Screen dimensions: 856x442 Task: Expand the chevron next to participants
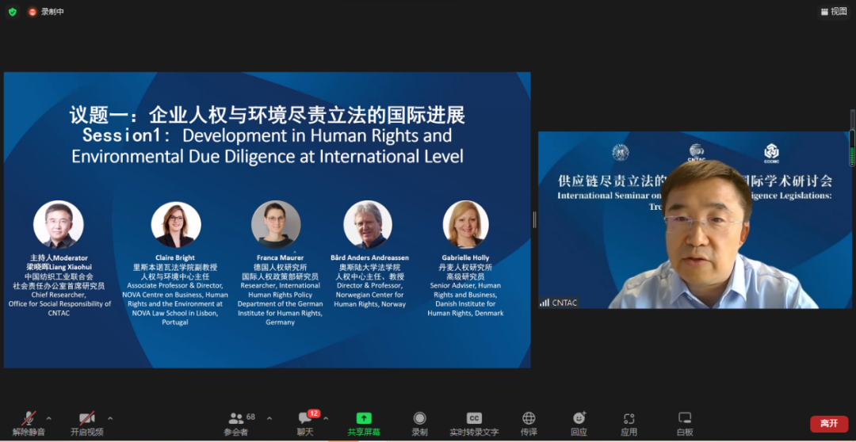[x=269, y=417]
